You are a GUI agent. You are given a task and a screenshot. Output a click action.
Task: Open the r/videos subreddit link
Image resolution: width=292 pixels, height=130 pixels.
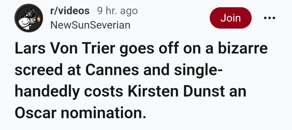click(x=70, y=11)
